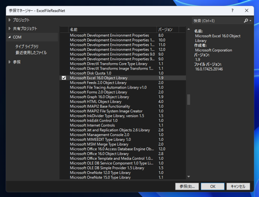Image resolution: width=259 pixels, height=197 pixels.
Task: Select Microsoft Office 16.0 Access Database Engine row
Action: 122,149
